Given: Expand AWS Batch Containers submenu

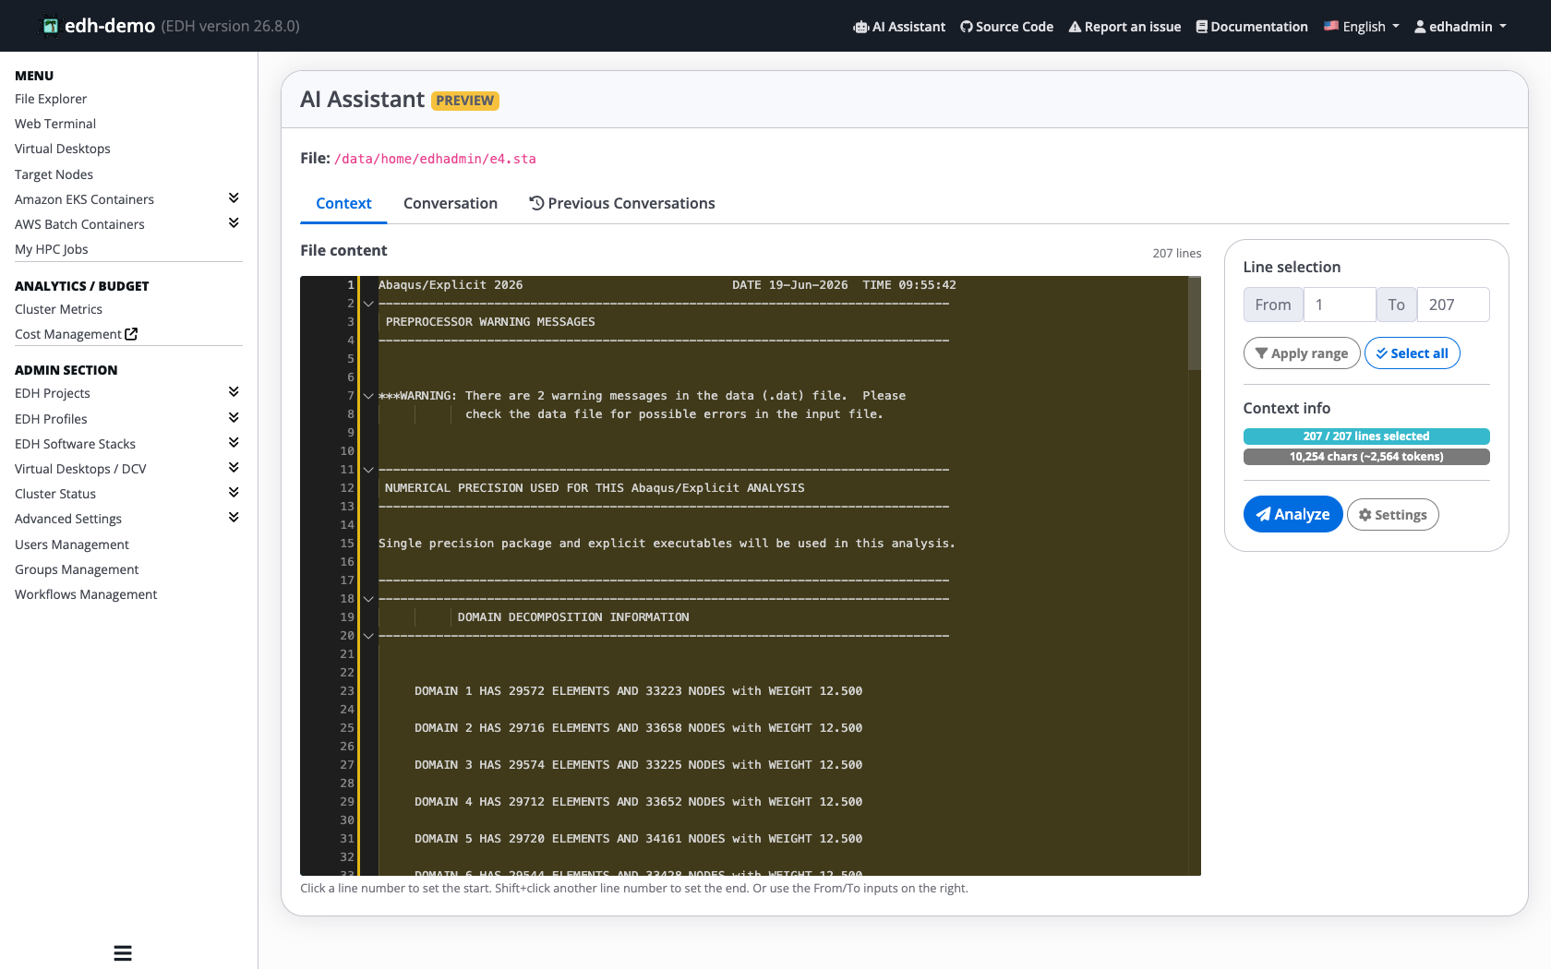Looking at the screenshot, I should tap(234, 223).
